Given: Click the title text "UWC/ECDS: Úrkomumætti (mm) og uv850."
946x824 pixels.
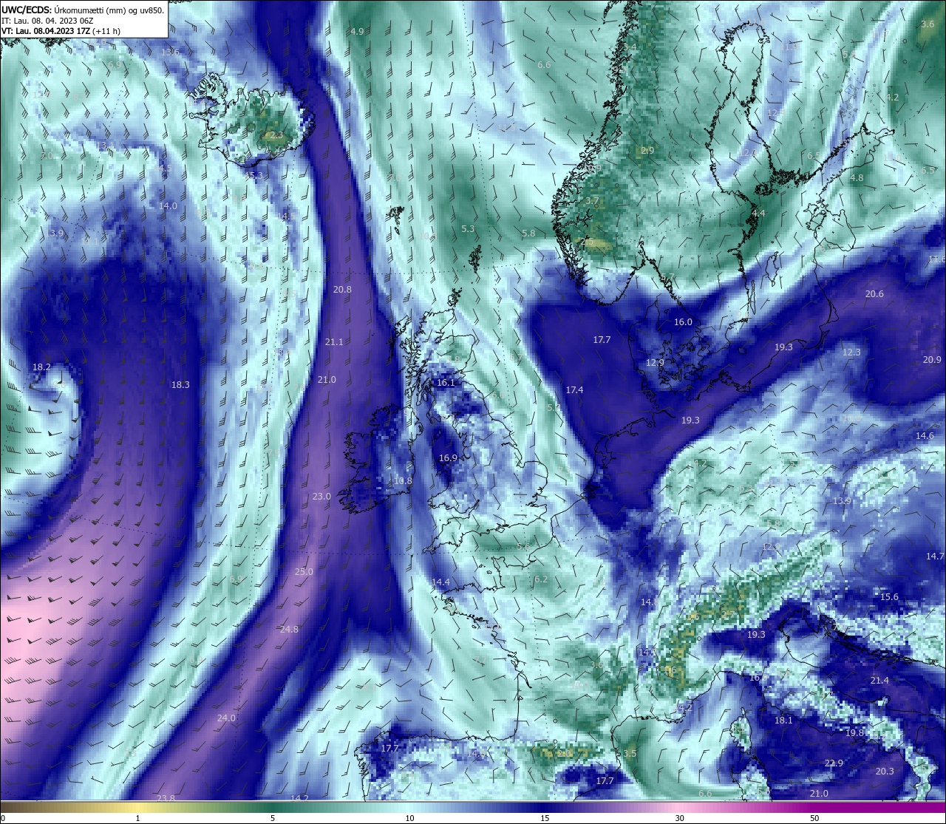Looking at the screenshot, I should click(x=83, y=10).
